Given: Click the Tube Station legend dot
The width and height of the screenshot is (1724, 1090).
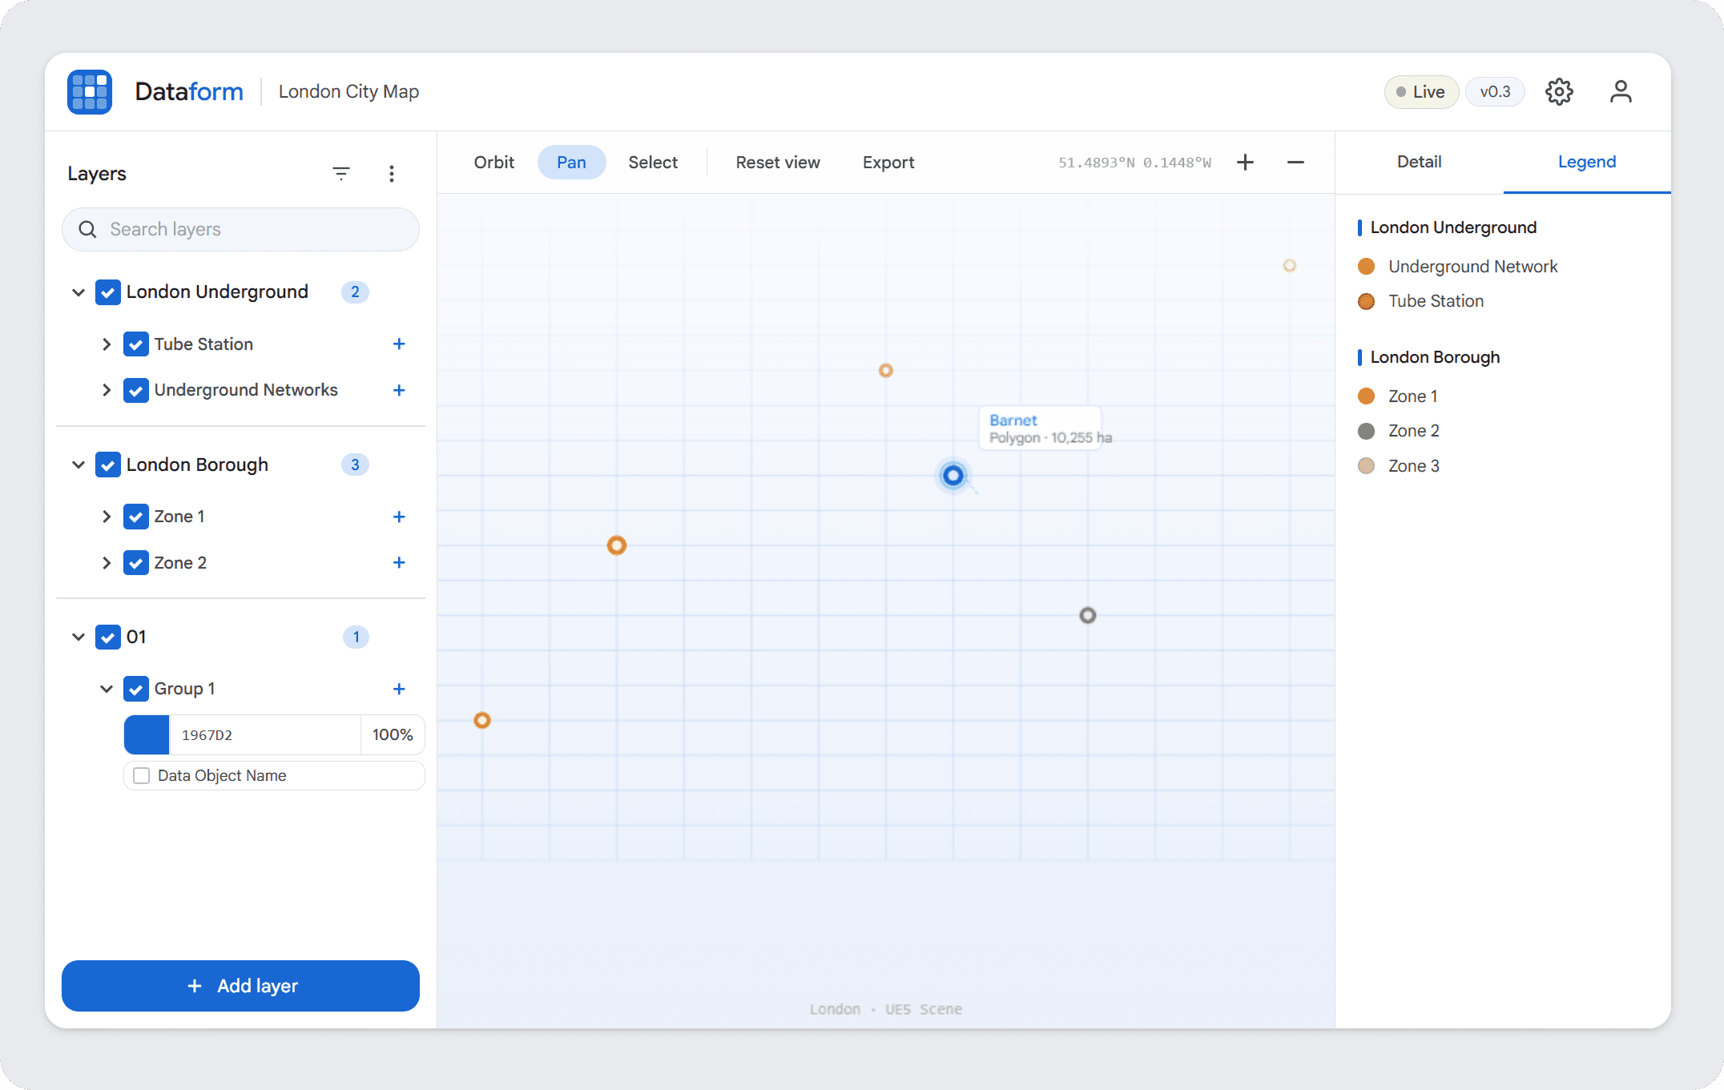Looking at the screenshot, I should coord(1367,301).
